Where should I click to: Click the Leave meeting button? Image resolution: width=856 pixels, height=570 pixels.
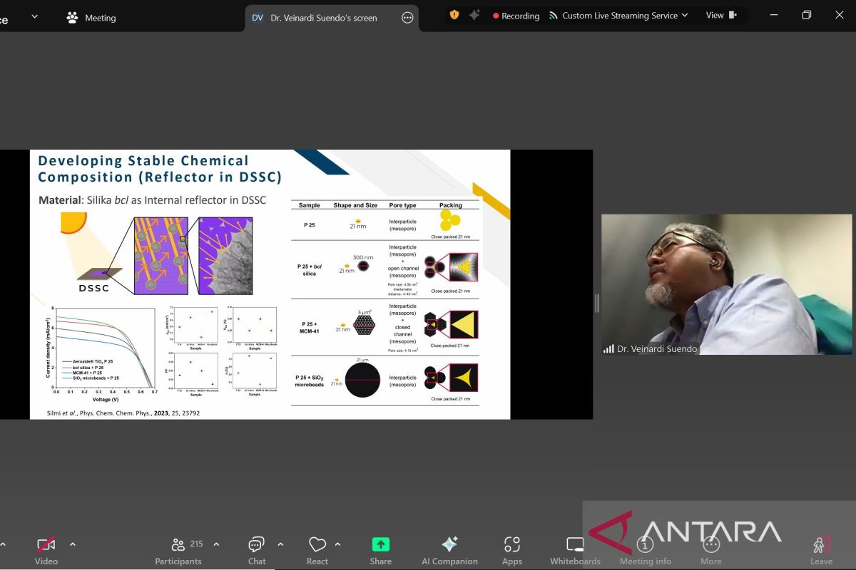coord(821,550)
